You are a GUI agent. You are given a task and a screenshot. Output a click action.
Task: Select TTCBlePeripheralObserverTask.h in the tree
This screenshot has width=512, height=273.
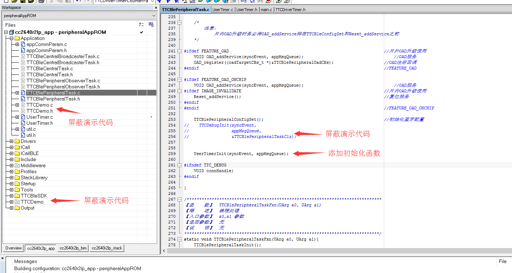coord(63,87)
